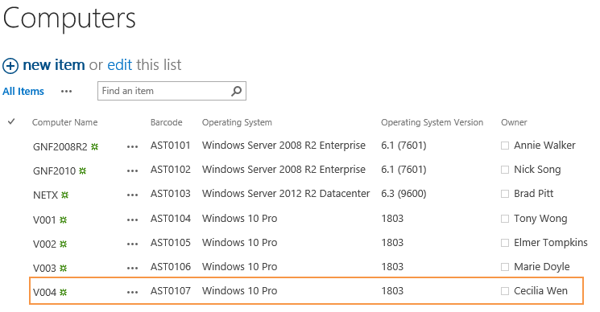Select the All Items view
The image size is (600, 312).
tap(23, 92)
